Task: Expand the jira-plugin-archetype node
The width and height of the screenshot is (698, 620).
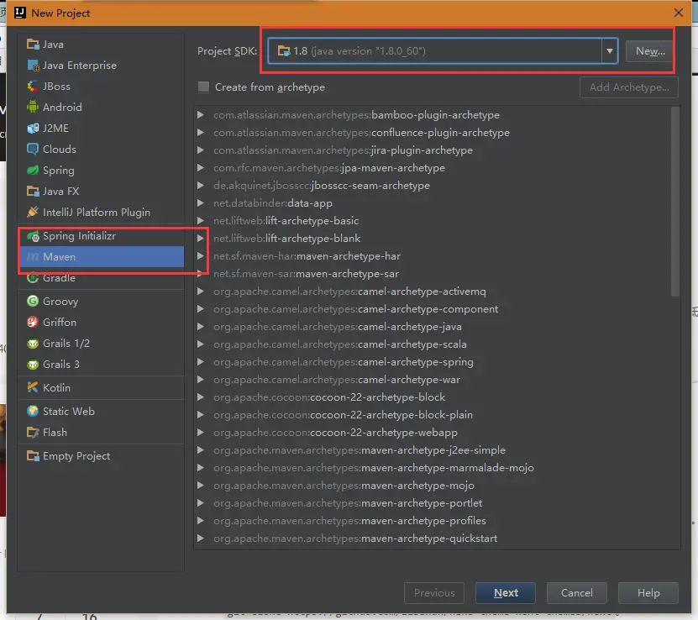Action: pos(201,150)
